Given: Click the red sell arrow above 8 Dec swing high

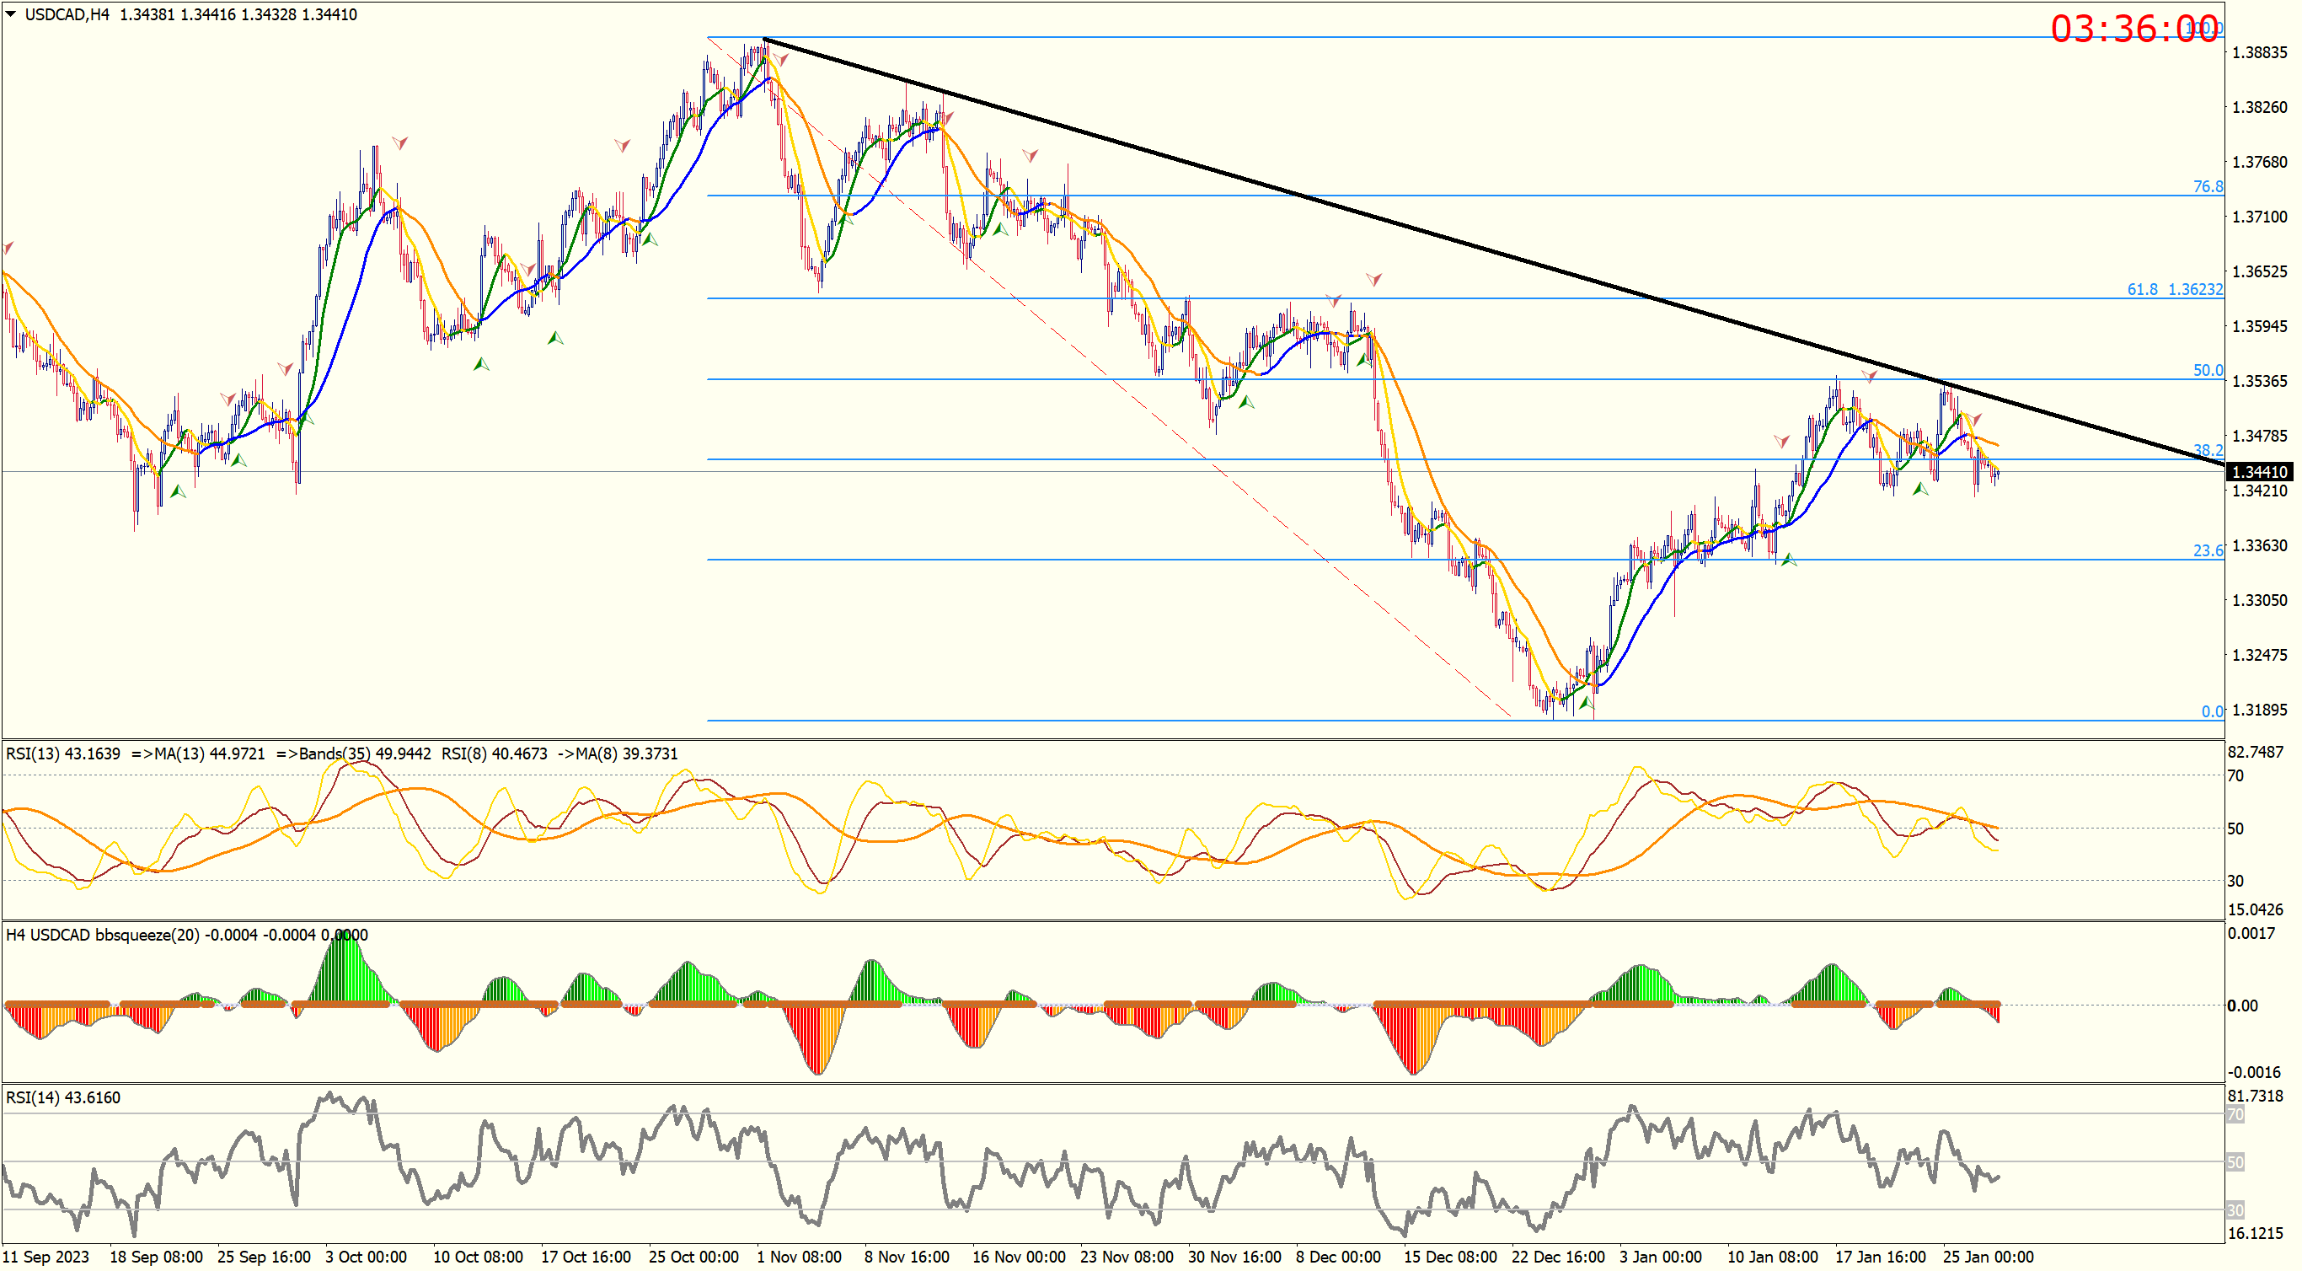Looking at the screenshot, I should coord(1373,279).
